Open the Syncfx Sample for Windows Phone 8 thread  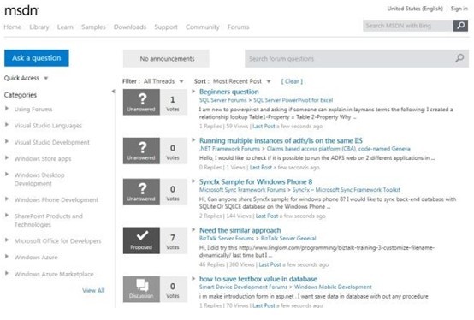(x=256, y=181)
